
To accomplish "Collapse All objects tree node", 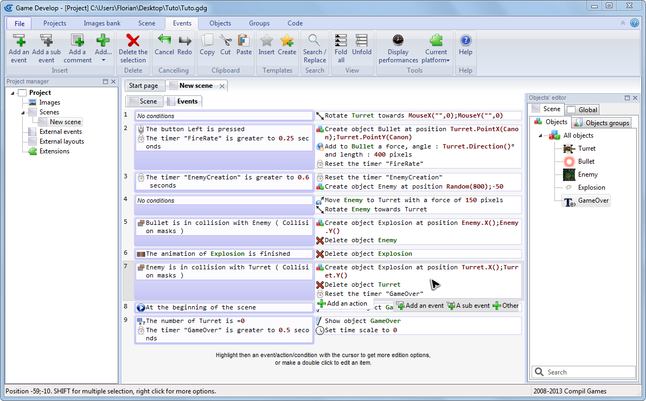I will [541, 136].
